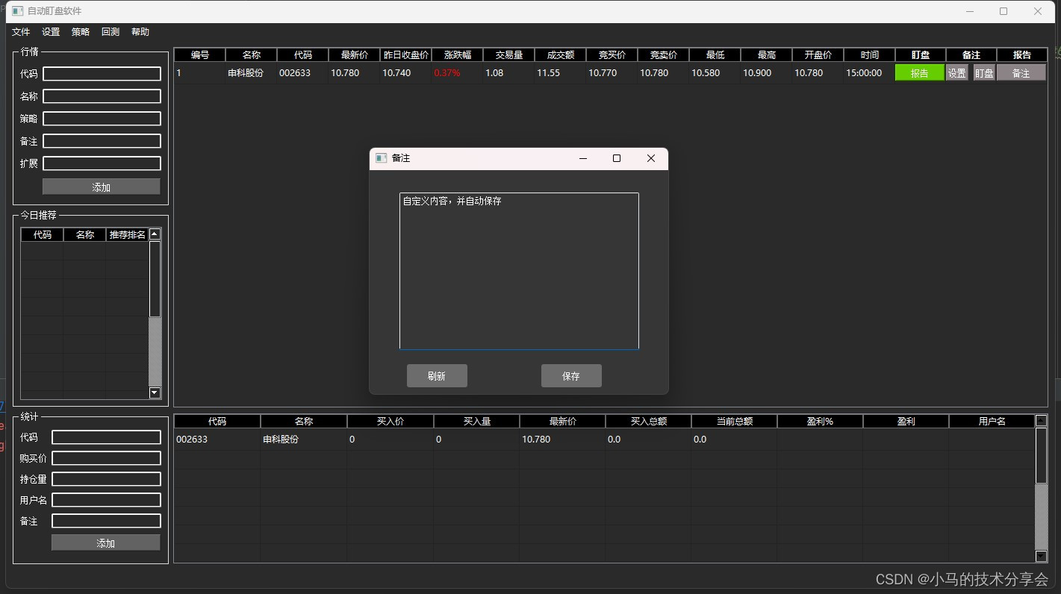
Task: Maximize the 备注 dialog
Action: (x=617, y=158)
